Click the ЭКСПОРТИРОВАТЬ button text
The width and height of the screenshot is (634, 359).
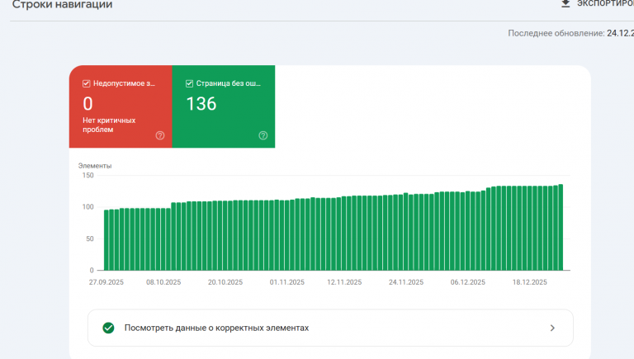pos(605,3)
